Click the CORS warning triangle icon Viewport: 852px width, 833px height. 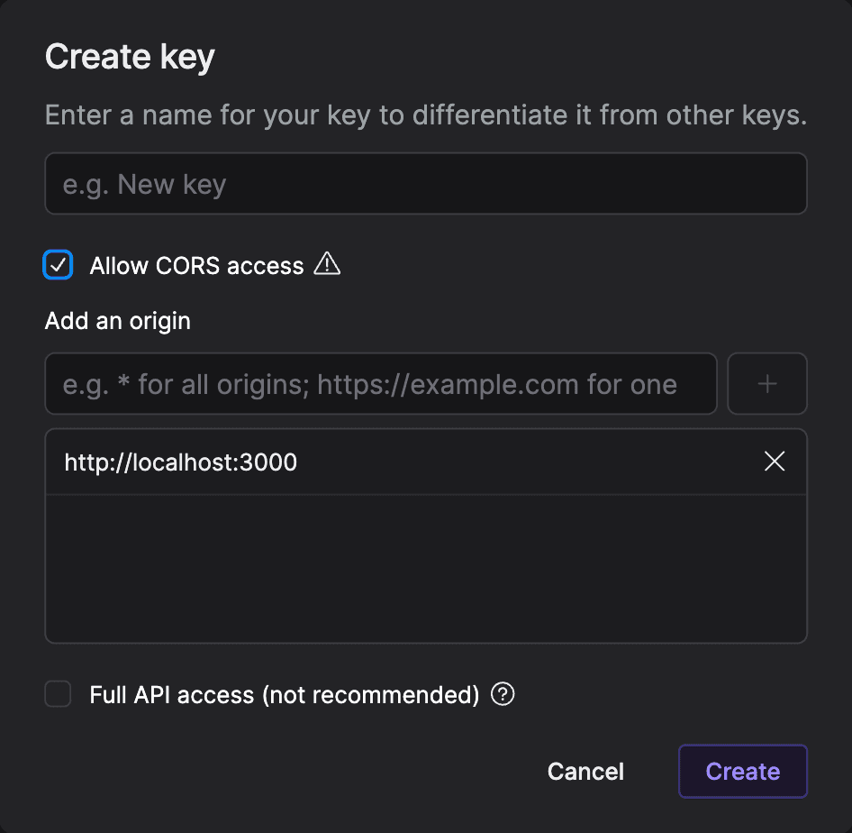[x=327, y=264]
